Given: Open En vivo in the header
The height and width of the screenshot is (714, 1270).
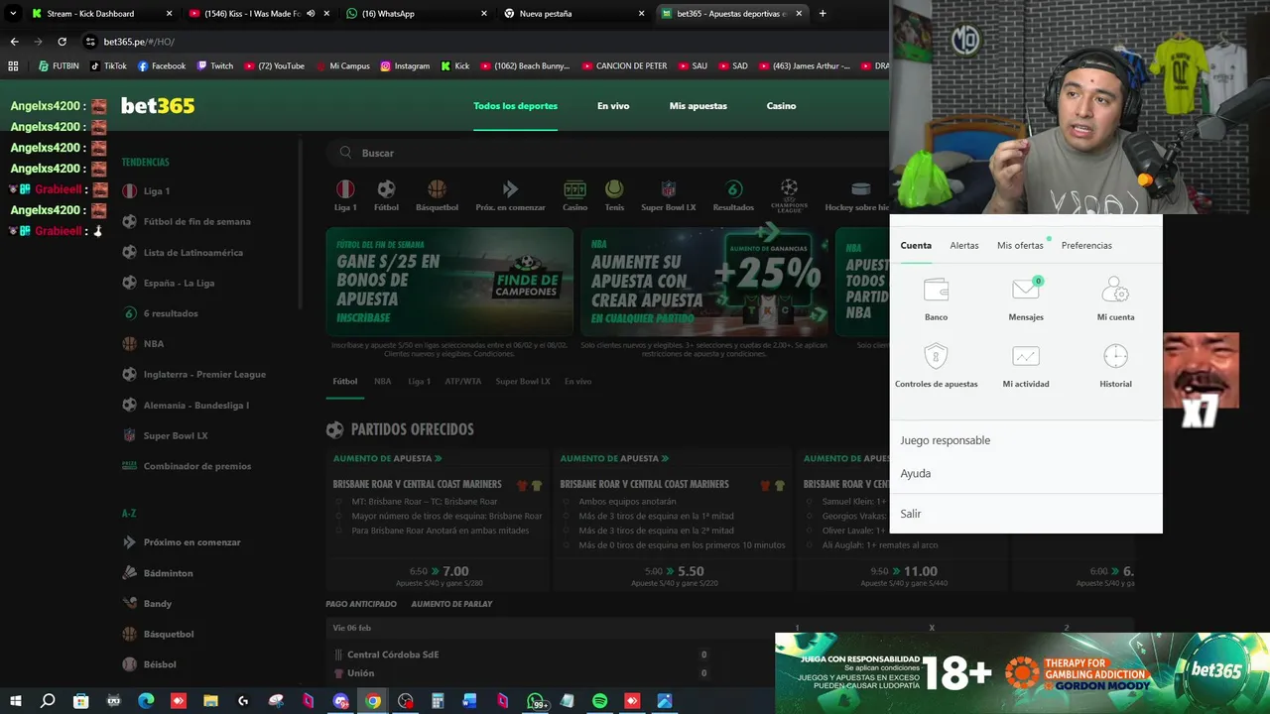Looking at the screenshot, I should tap(613, 106).
